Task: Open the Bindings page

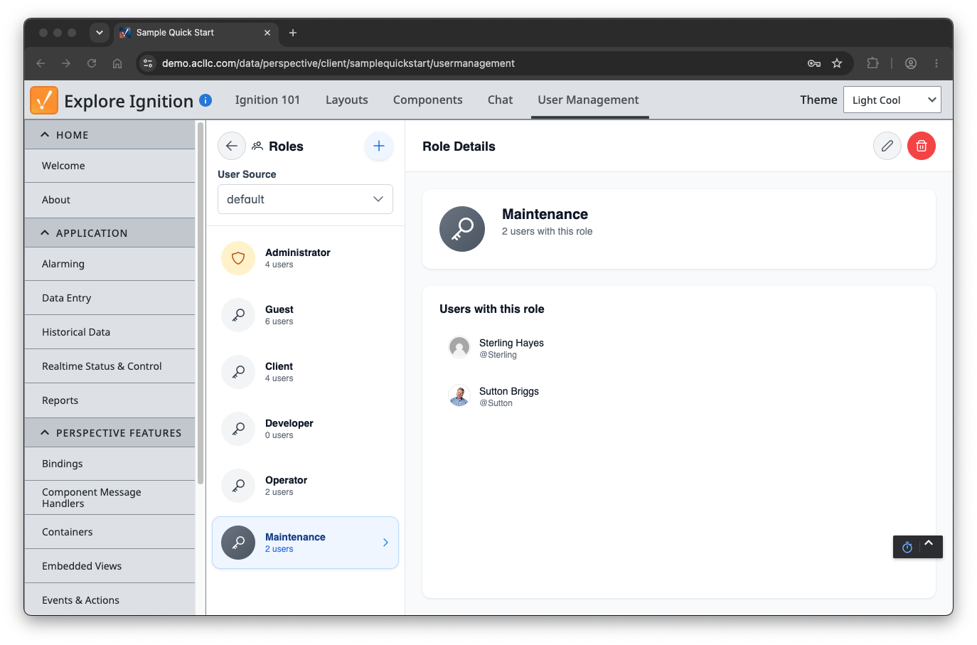Action: point(110,464)
